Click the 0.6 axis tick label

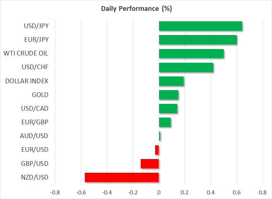[237, 191]
